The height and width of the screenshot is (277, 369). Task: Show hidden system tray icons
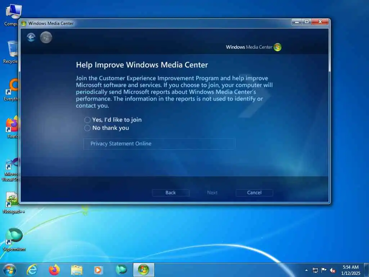[306, 270]
